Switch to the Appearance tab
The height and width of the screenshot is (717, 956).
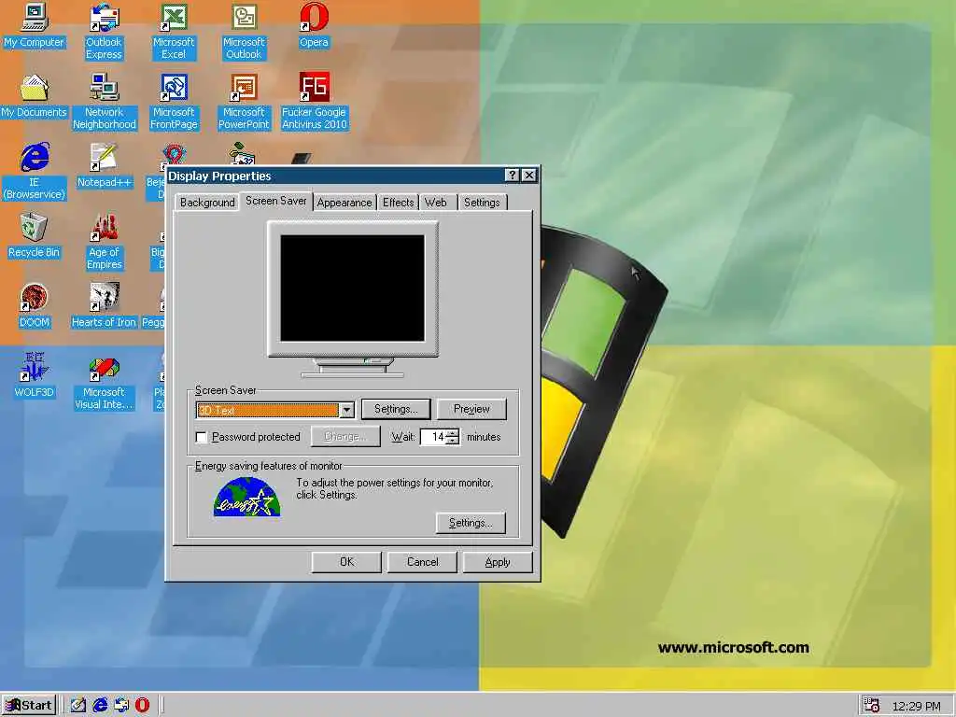pos(344,203)
